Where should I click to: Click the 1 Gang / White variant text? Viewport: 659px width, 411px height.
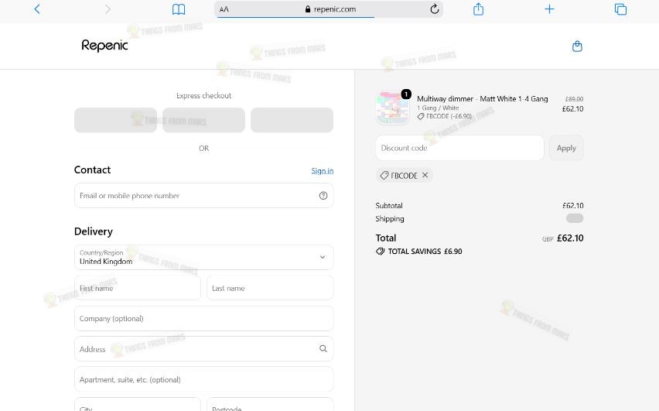click(438, 108)
